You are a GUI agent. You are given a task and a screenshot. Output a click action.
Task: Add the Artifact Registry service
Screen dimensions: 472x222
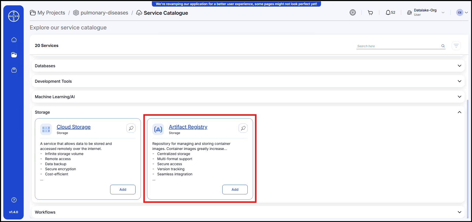[x=235, y=190]
